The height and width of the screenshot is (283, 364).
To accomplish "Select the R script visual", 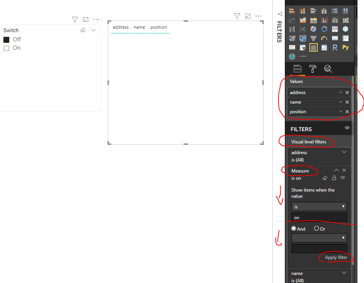I will coord(335,47).
